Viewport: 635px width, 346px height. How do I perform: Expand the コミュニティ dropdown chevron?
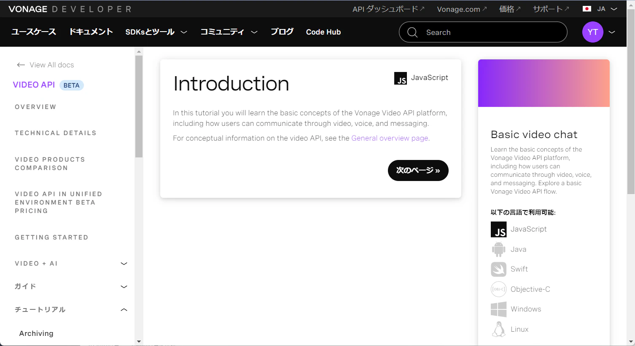pyautogui.click(x=254, y=32)
